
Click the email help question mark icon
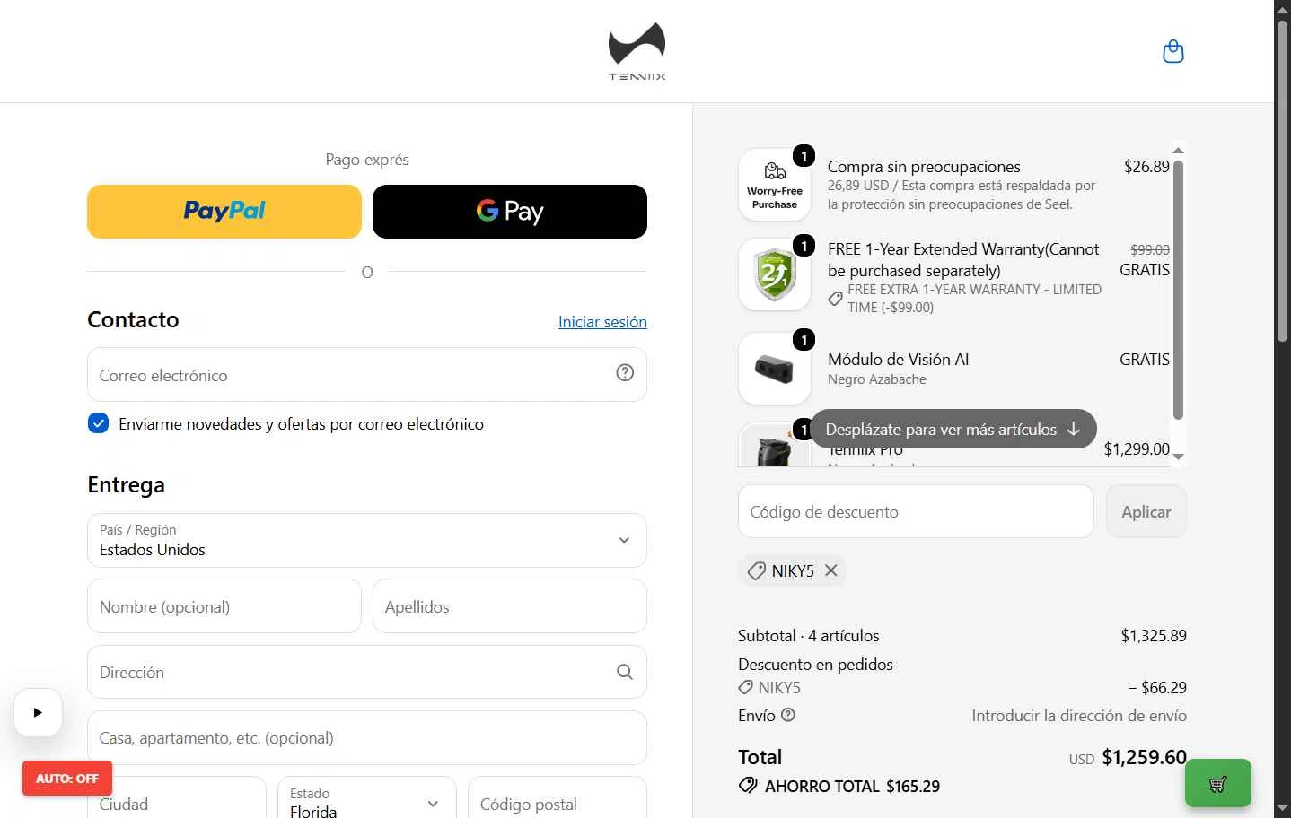pos(625,372)
